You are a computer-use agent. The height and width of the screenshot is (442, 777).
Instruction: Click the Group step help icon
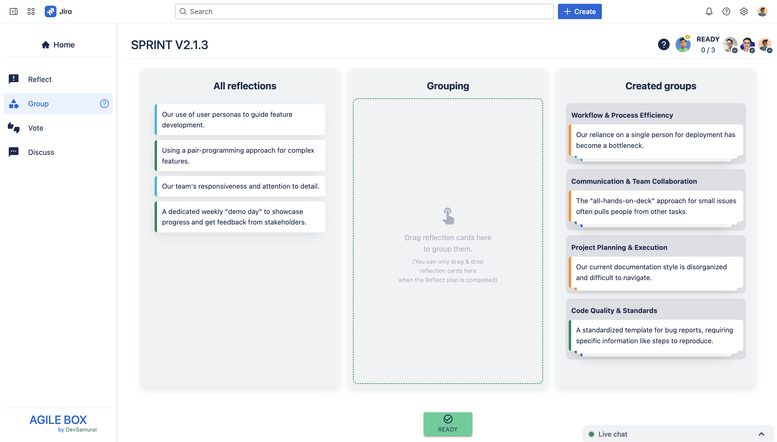[x=104, y=104]
